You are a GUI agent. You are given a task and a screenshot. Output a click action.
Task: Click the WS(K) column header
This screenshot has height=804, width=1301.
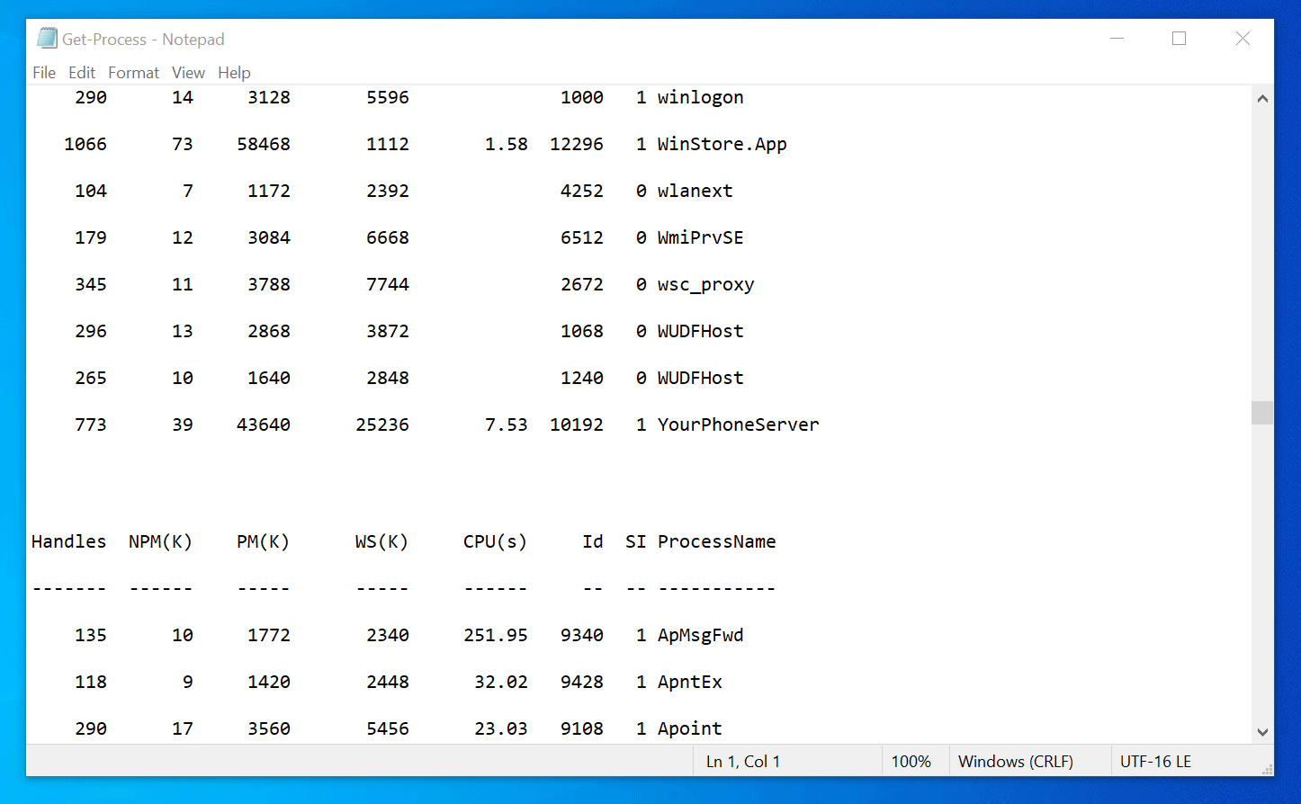tap(382, 541)
